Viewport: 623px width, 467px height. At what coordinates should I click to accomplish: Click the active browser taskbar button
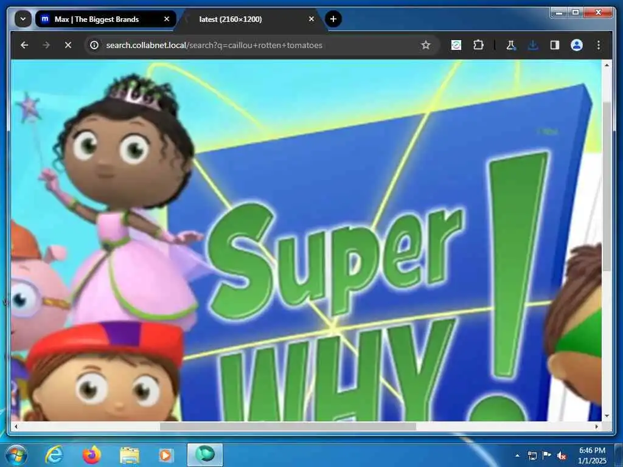point(205,455)
